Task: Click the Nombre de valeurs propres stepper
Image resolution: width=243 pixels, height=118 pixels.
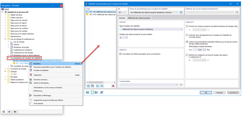Action: pos(127,38)
